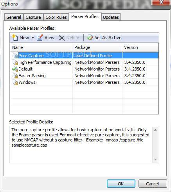Select the Pure Capture profile icon
171x192 pixels.
15,56
